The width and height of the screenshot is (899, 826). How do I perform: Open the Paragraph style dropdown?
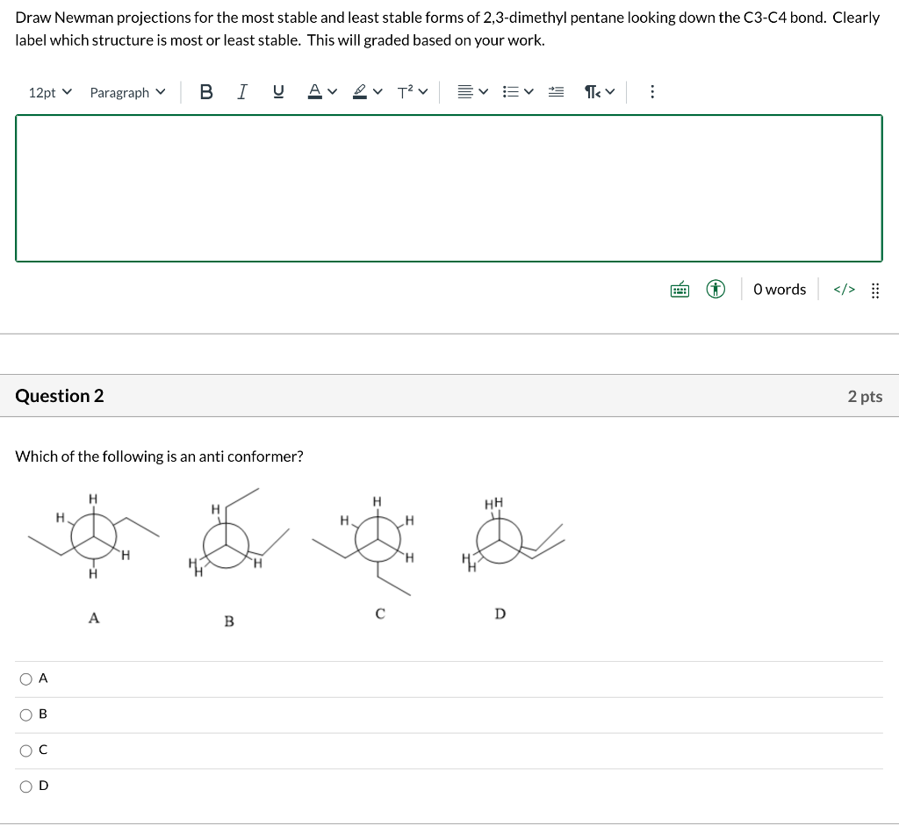(x=126, y=91)
